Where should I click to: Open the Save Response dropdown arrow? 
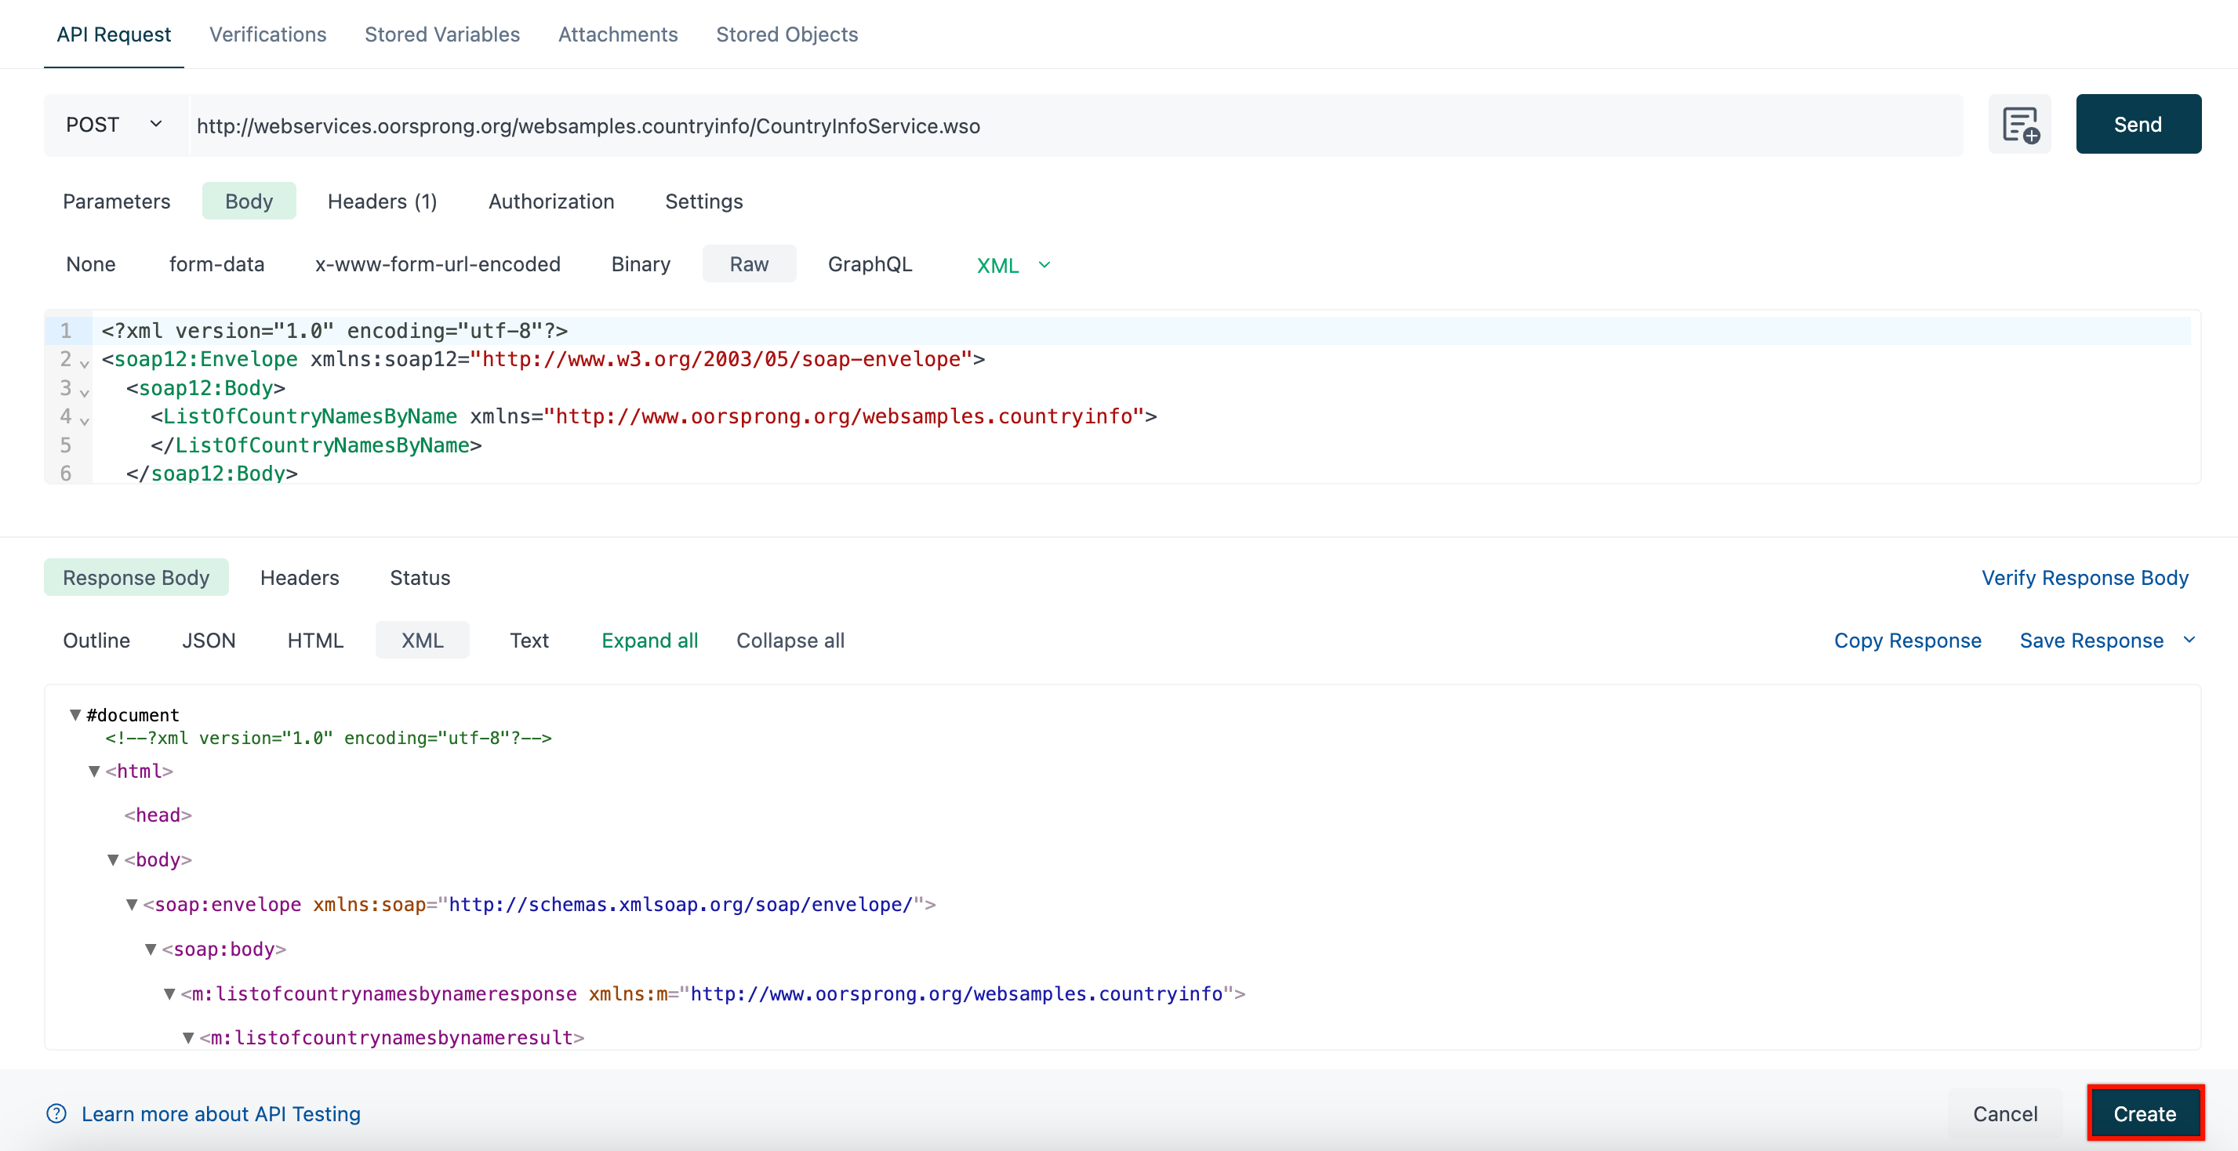pos(2189,641)
